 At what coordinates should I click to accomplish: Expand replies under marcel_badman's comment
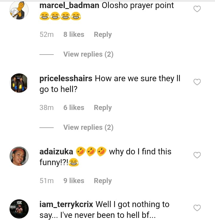(88, 54)
